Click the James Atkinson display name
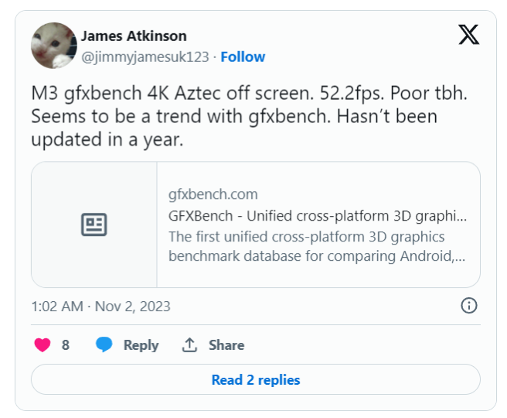 pos(134,36)
